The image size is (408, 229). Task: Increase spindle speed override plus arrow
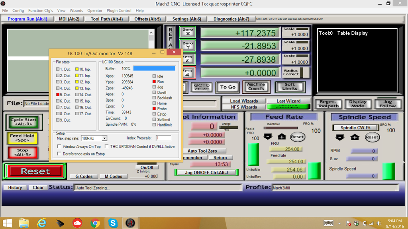pyautogui.click(x=354, y=137)
